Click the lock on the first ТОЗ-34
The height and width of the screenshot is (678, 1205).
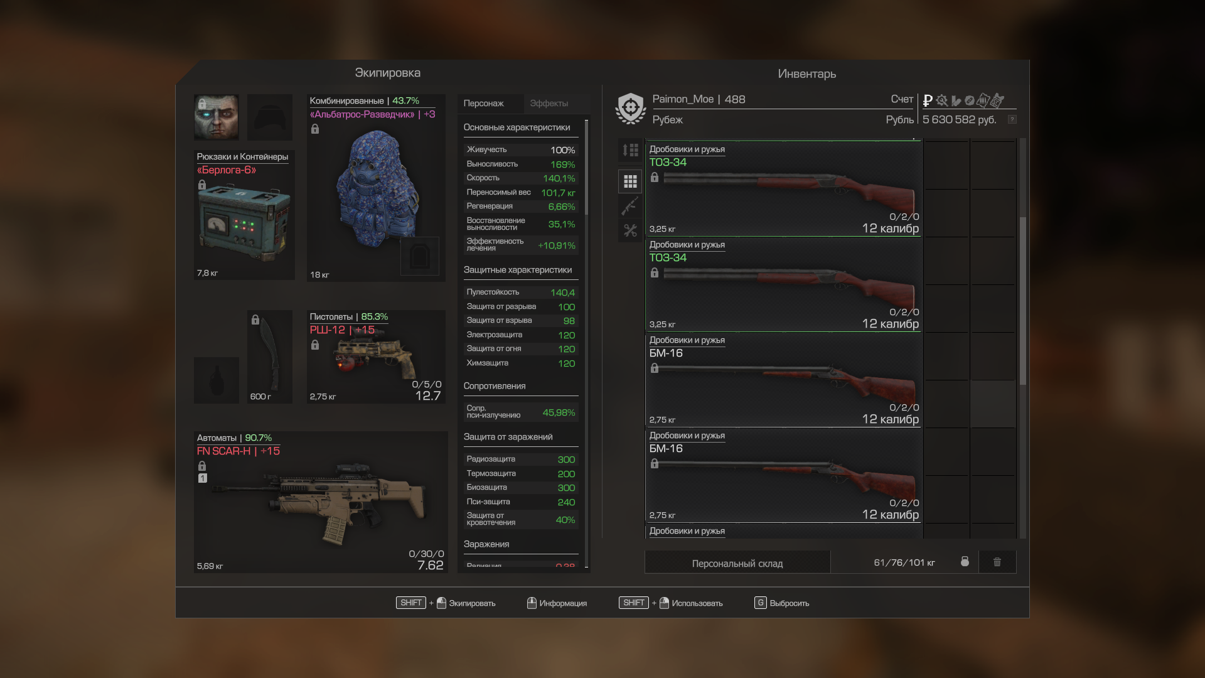tap(654, 177)
